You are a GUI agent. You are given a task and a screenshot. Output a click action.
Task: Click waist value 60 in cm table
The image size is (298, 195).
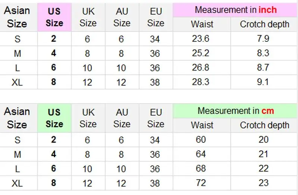pyautogui.click(x=201, y=140)
